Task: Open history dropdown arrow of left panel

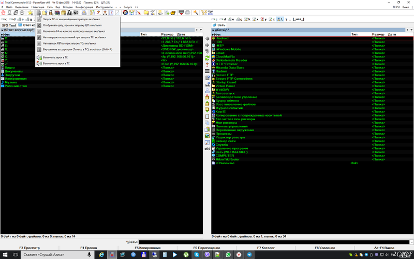Action: click(x=201, y=30)
